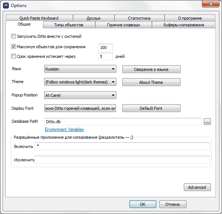Go to the Статистика tab
This screenshot has width=222, height=214.
tap(139, 18)
